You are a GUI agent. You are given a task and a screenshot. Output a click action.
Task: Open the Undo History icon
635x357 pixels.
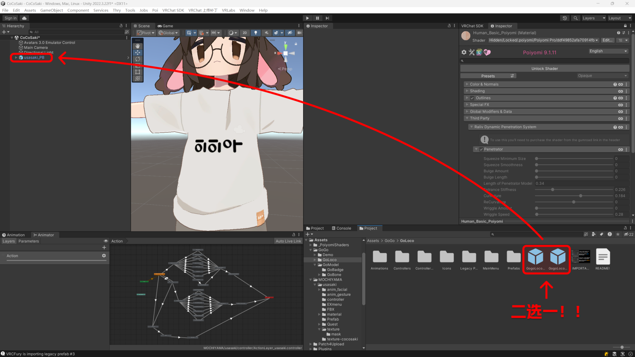pos(565,18)
